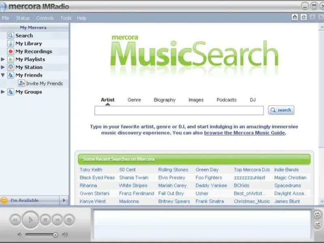Click the page scrollbar down arrow
The width and height of the screenshot is (324, 243).
pyautogui.click(x=322, y=201)
